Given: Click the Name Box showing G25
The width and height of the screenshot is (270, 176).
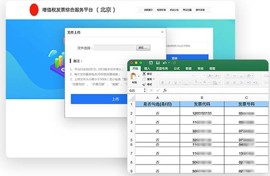Looking at the screenshot, I should coord(136,91).
